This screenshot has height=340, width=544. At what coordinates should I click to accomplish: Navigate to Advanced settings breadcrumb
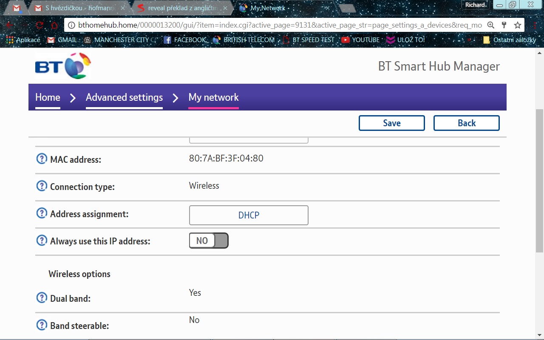[x=124, y=97]
